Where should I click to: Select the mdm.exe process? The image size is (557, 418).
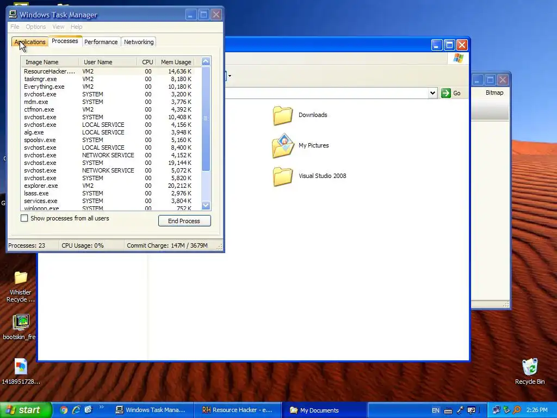click(108, 102)
